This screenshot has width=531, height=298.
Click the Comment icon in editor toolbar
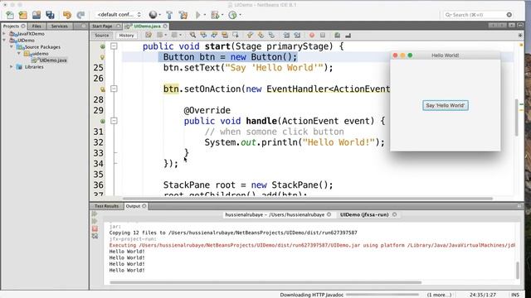click(338, 35)
